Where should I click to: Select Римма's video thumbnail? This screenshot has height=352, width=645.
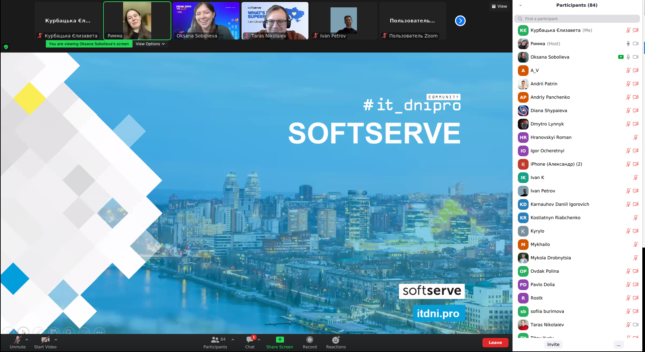coord(137,21)
